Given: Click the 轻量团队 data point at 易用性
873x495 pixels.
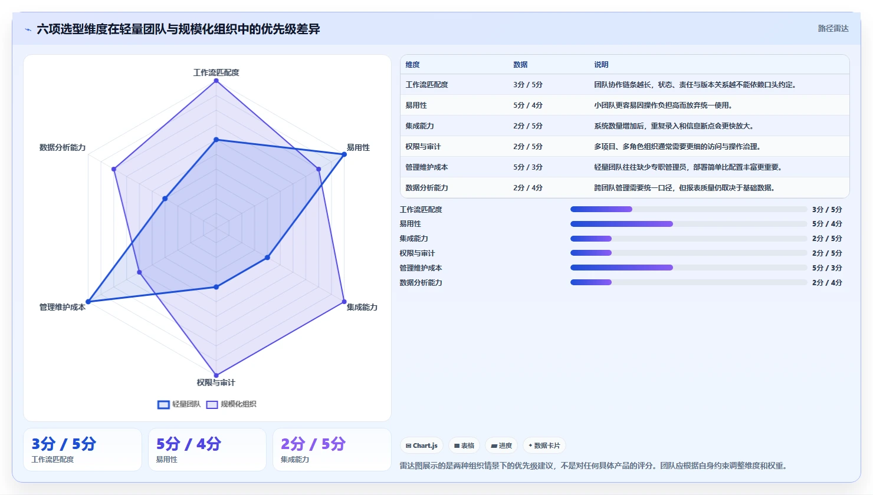Looking at the screenshot, I should point(344,154).
